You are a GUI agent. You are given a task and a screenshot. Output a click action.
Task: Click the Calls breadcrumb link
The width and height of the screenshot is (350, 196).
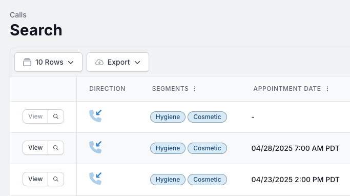click(x=18, y=15)
